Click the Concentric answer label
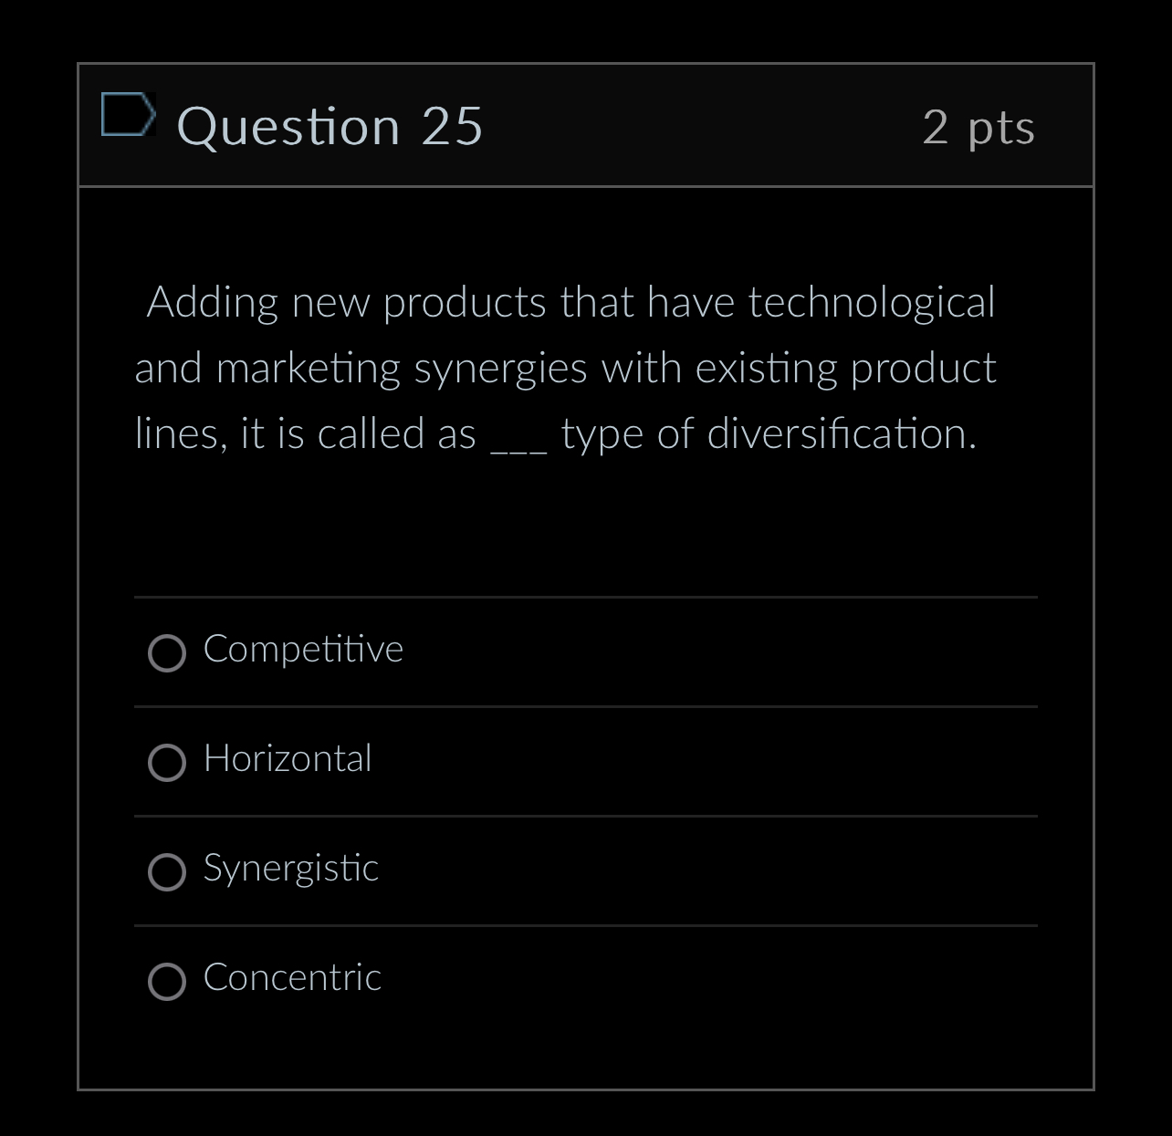1172x1136 pixels. (x=292, y=978)
